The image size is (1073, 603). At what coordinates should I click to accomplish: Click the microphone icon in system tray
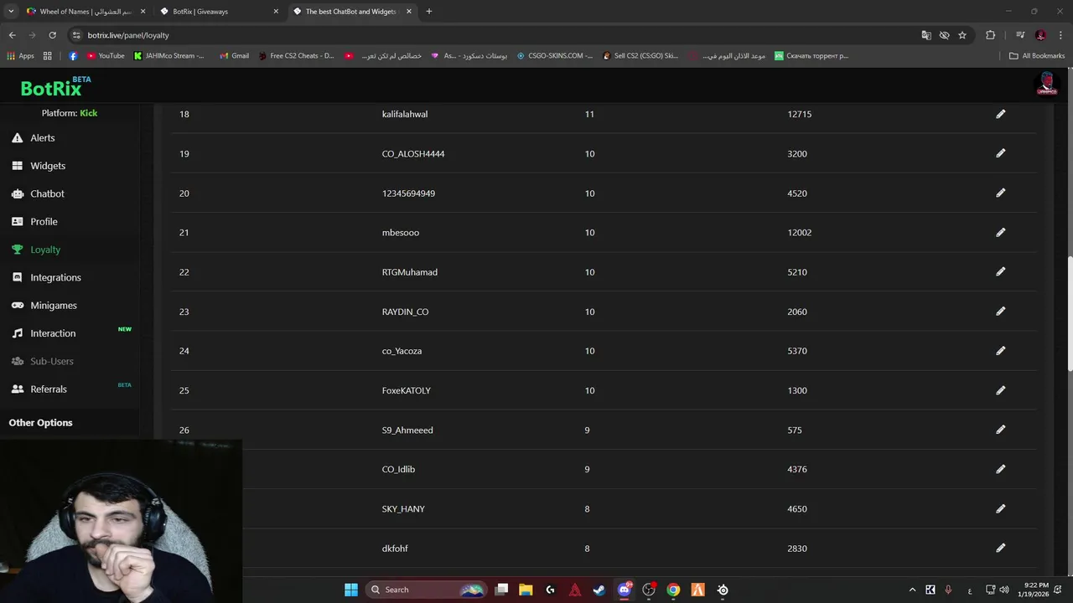pos(948,590)
